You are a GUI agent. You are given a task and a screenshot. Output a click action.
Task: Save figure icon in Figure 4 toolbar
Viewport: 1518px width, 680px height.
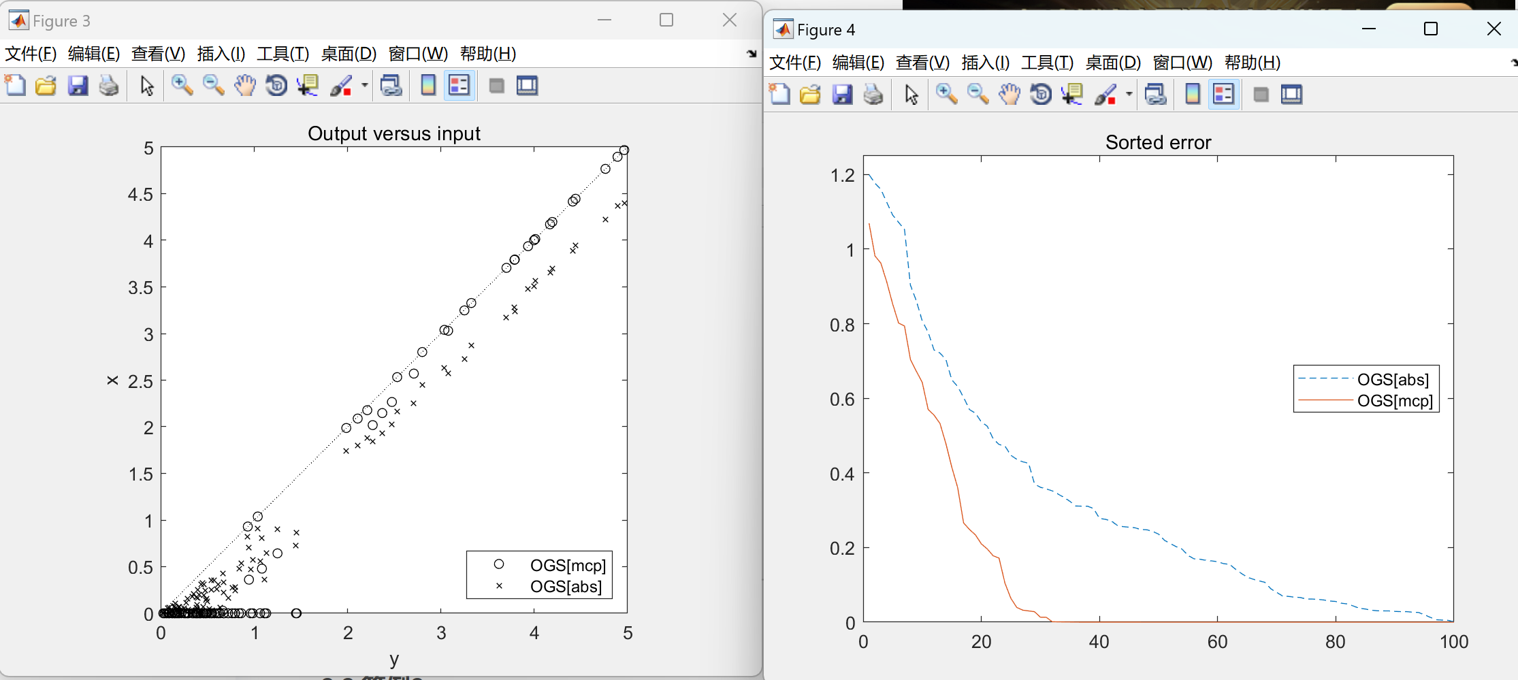(x=842, y=95)
